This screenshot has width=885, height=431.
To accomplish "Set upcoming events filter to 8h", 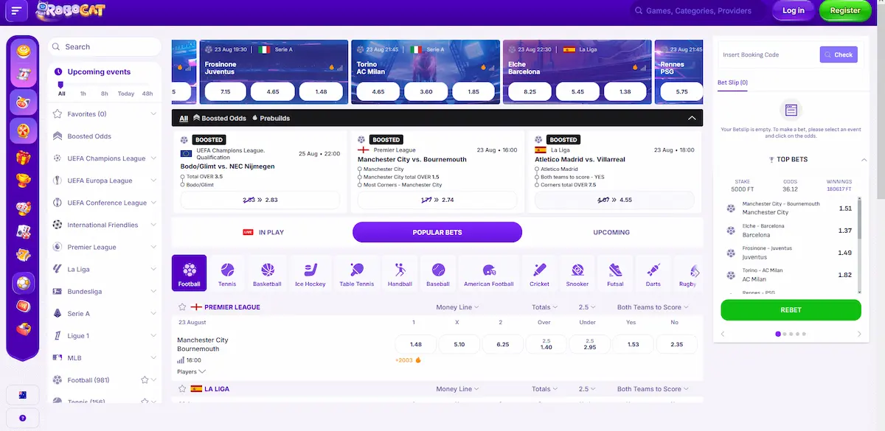I will [x=105, y=94].
